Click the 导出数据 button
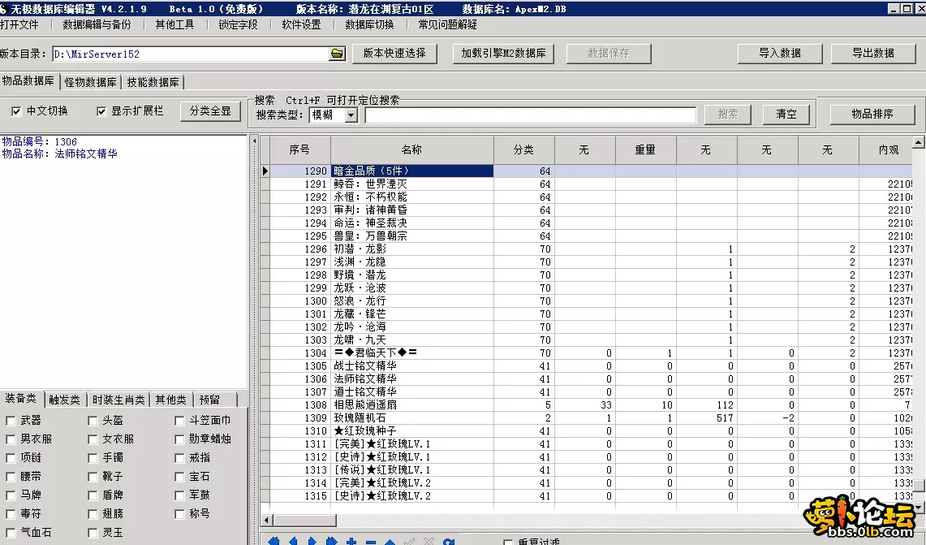Viewport: 926px width, 545px height. (873, 53)
